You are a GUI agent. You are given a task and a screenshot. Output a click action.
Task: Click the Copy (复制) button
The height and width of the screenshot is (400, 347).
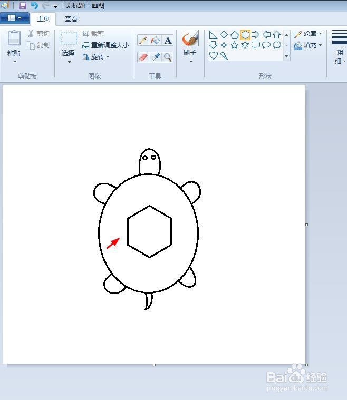[x=38, y=45]
